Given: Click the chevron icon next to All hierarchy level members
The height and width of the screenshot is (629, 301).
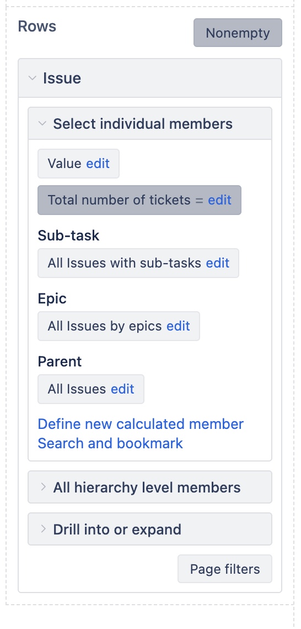Looking at the screenshot, I should coord(43,488).
